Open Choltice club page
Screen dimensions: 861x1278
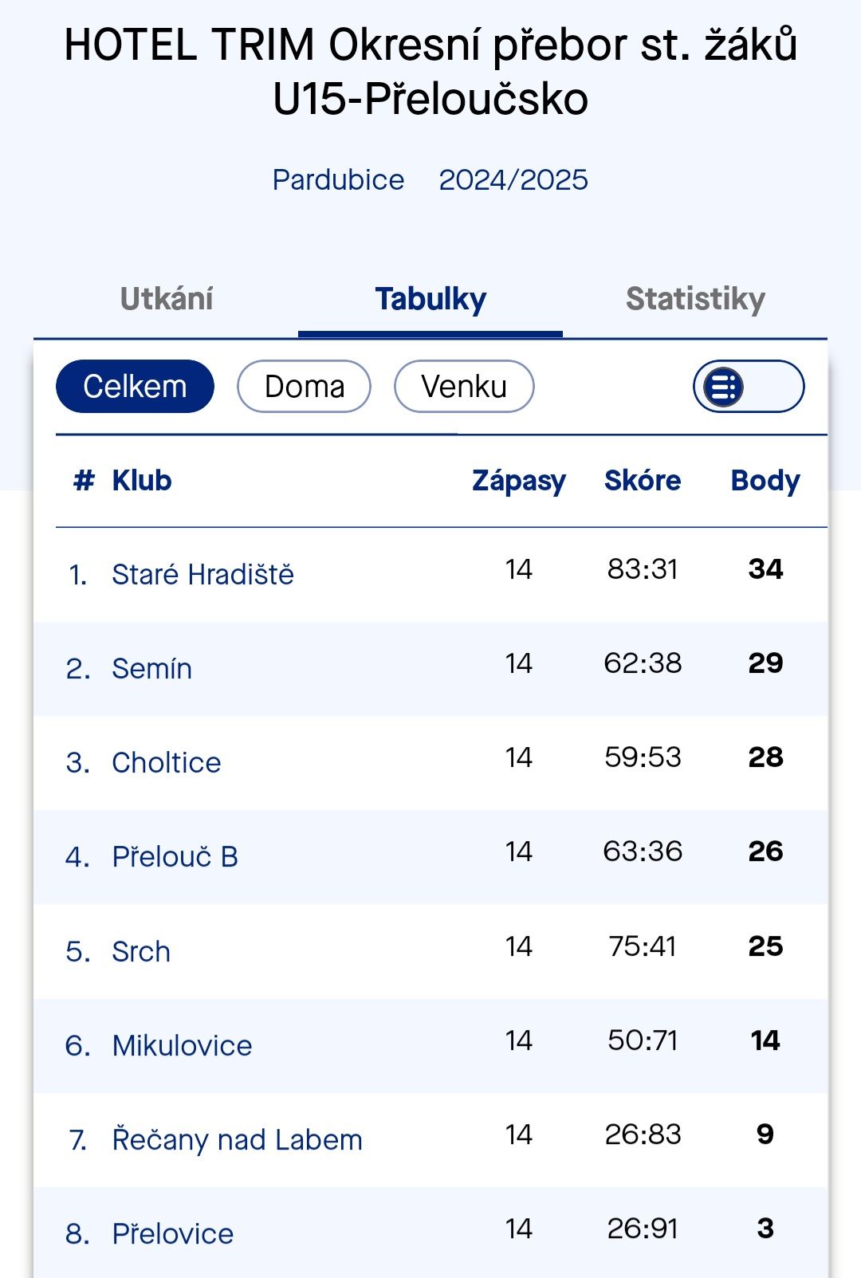[166, 762]
